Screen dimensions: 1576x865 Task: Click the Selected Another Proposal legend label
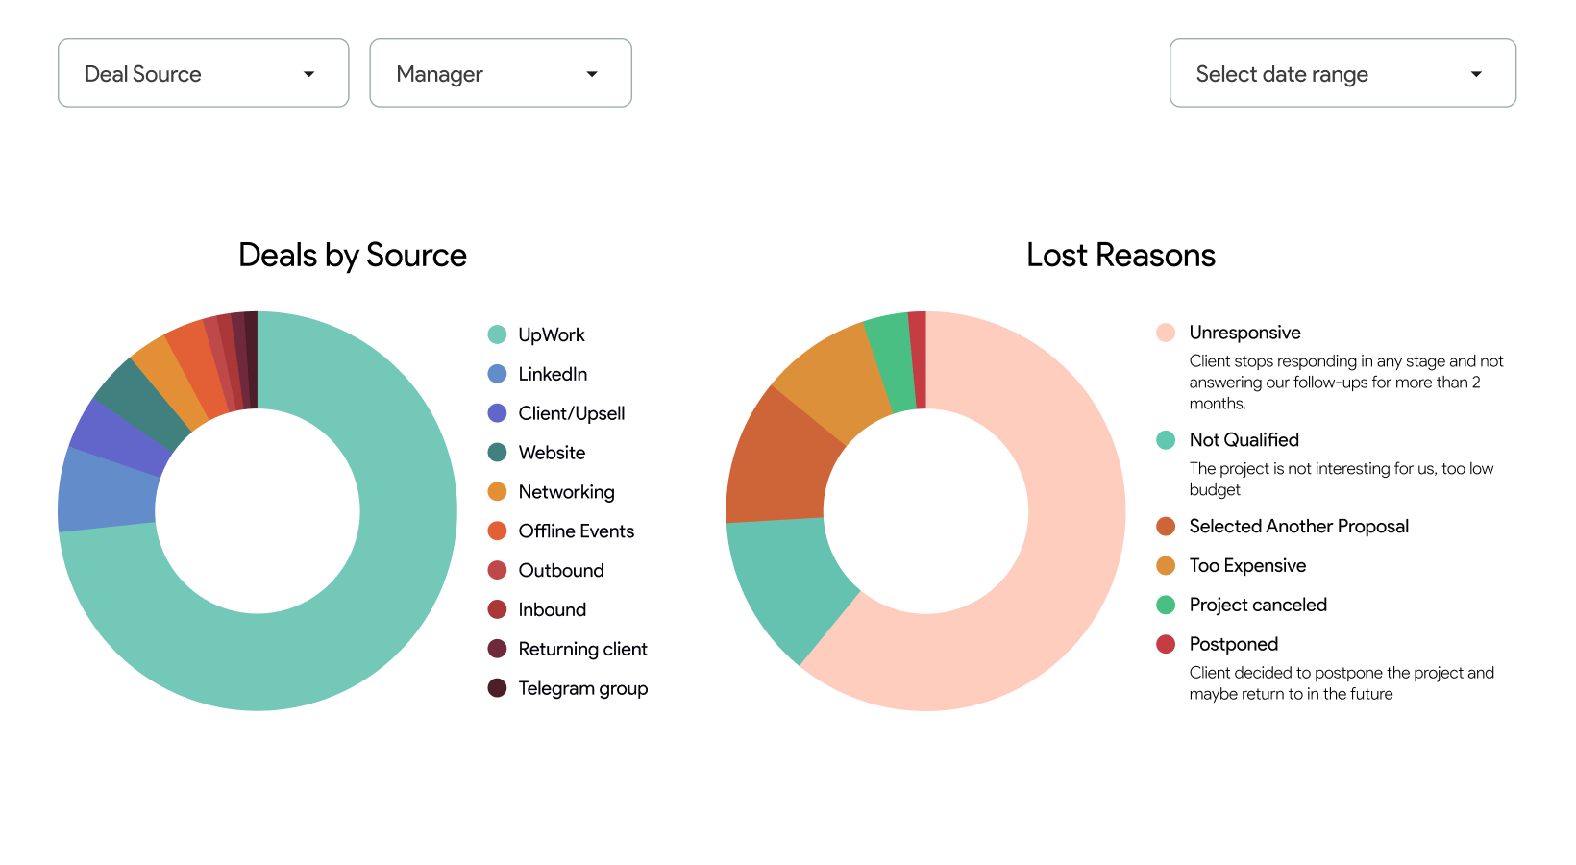tap(1298, 526)
